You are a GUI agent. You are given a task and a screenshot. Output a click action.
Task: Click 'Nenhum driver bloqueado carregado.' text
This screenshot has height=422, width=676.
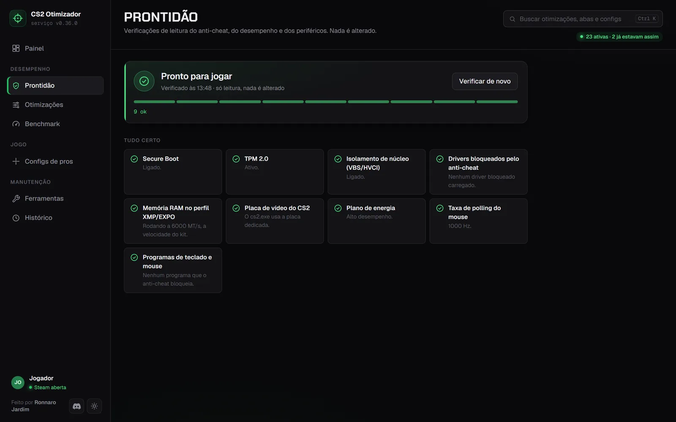click(x=482, y=181)
